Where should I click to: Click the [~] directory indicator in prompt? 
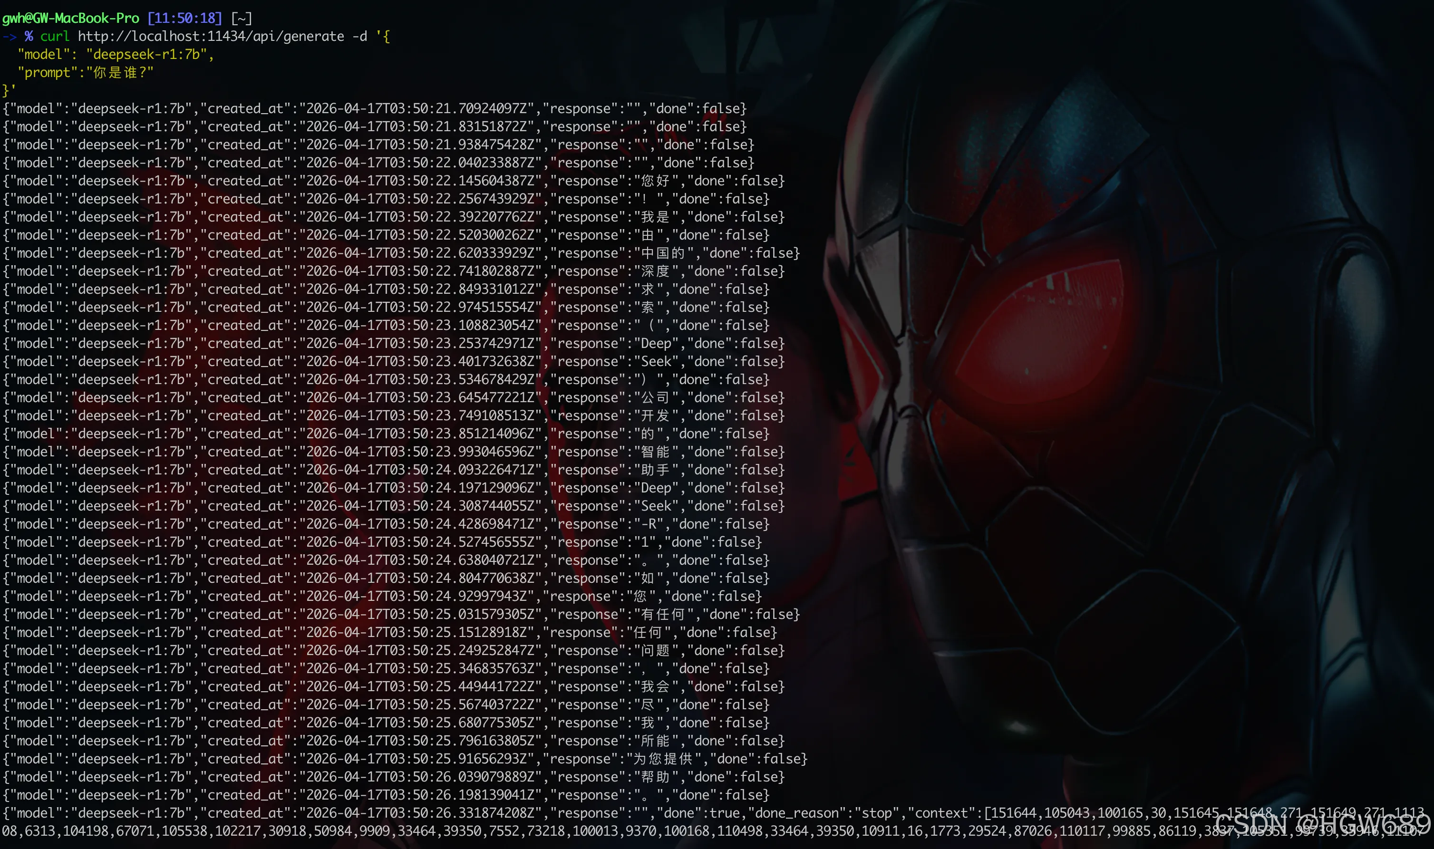pyautogui.click(x=242, y=19)
